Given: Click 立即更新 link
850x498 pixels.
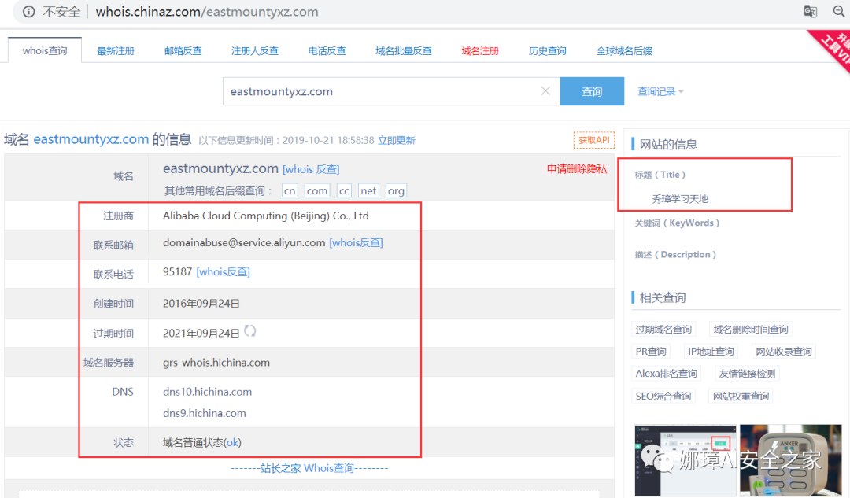Looking at the screenshot, I should [396, 140].
